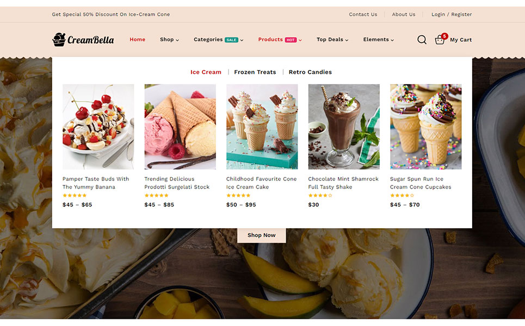Go to the Home menu item

coord(137,40)
